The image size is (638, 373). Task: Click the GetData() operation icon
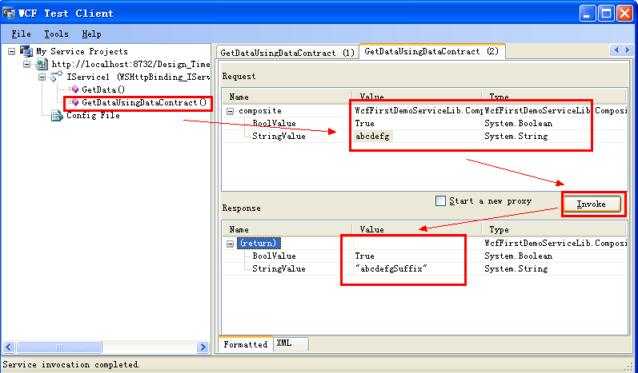point(74,89)
